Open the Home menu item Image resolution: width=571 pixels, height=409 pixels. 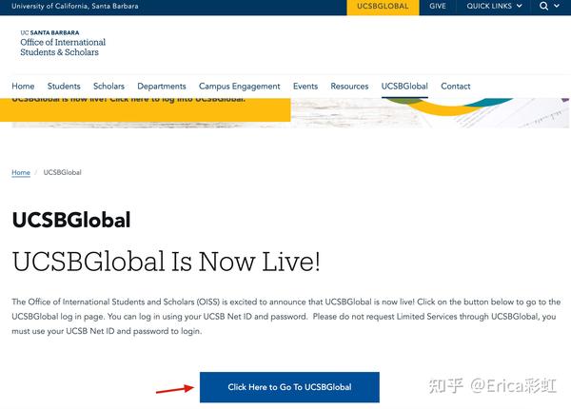[x=23, y=87]
